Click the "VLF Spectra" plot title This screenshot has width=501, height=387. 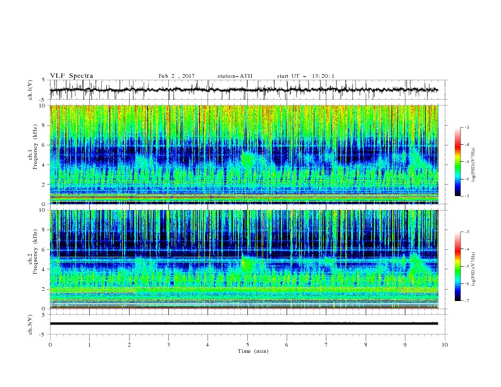[x=71, y=76]
